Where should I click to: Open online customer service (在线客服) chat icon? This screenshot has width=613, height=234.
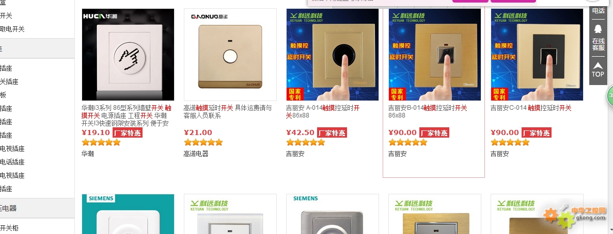coord(598,38)
